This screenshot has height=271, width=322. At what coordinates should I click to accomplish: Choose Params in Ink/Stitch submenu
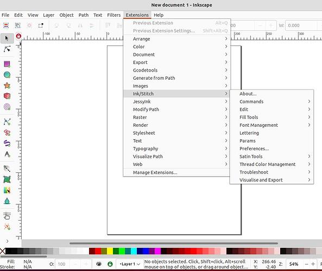(x=272, y=140)
